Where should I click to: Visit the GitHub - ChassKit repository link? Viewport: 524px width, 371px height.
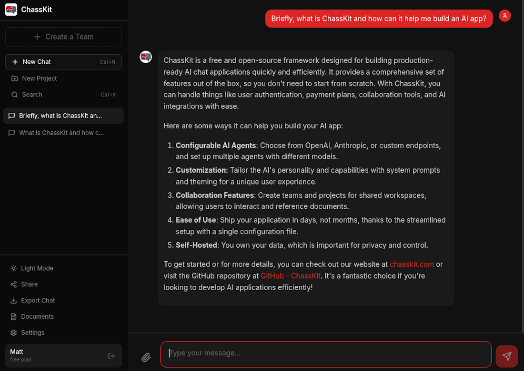click(x=291, y=275)
